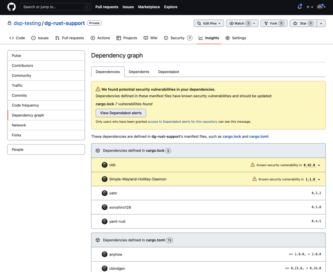Click the package icon beside ckb

pos(104,165)
